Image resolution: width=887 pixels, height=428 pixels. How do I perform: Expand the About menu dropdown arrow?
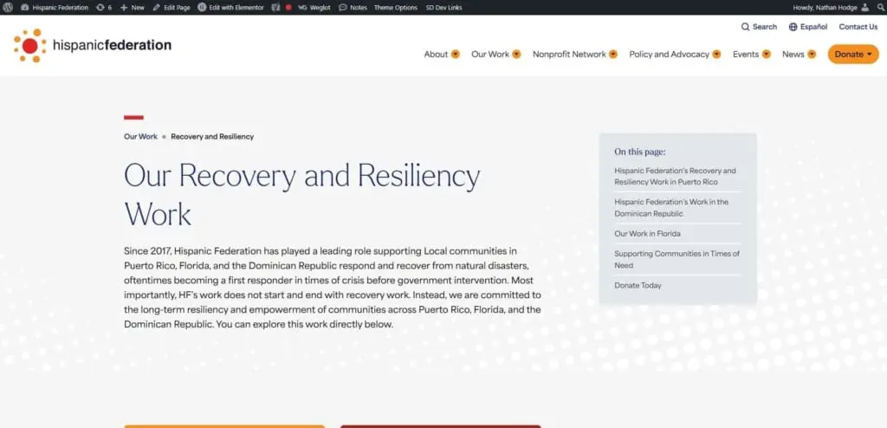pos(455,55)
